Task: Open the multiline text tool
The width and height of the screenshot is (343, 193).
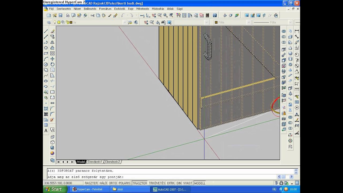Action: [46, 131]
